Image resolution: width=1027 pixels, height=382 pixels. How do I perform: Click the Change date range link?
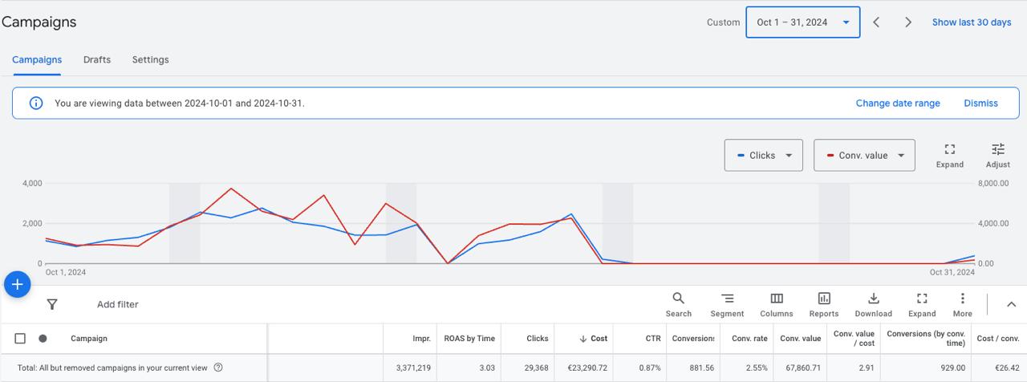click(x=897, y=104)
